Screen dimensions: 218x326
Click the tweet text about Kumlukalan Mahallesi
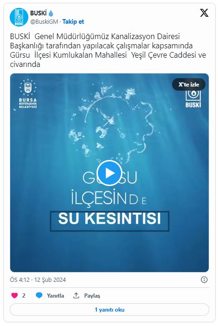point(108,50)
